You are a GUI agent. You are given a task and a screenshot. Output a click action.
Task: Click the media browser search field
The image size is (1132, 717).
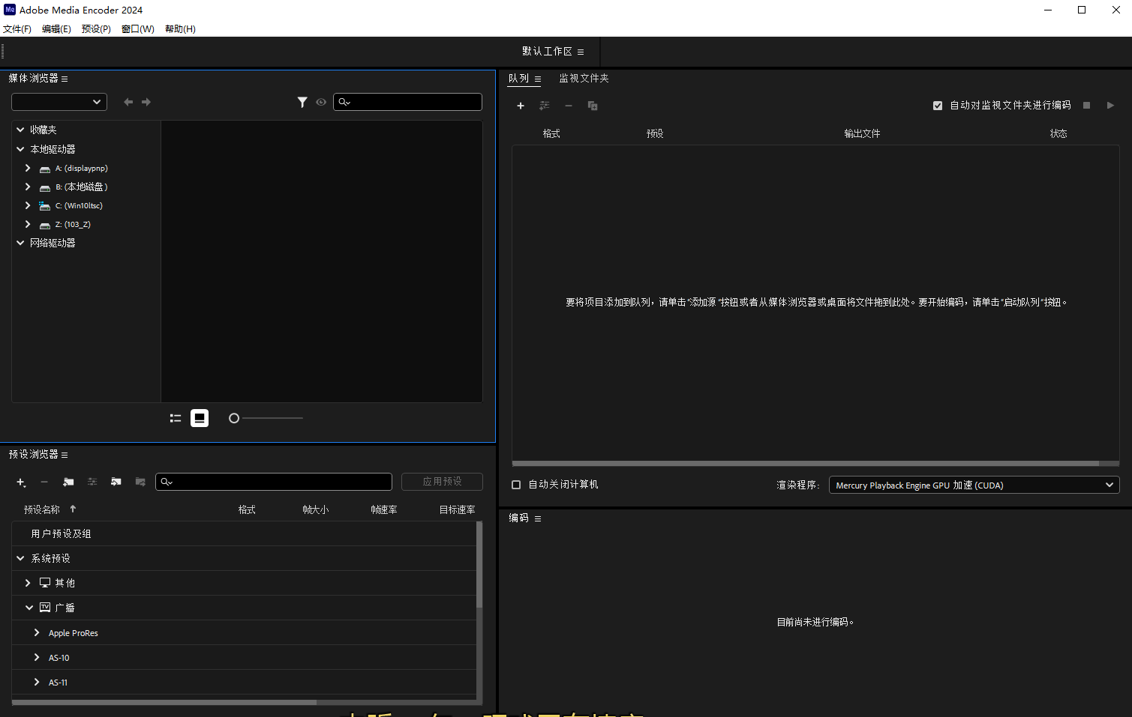(407, 102)
